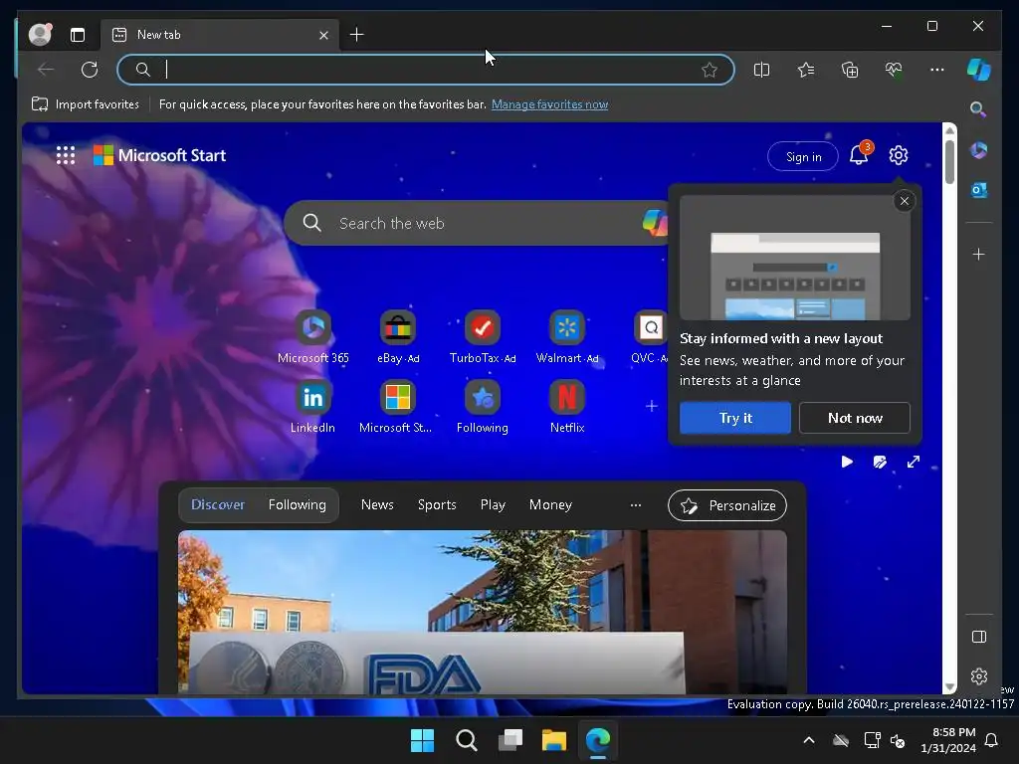Click the Microsoft Start logo
The width and height of the screenshot is (1019, 764).
[x=160, y=155]
